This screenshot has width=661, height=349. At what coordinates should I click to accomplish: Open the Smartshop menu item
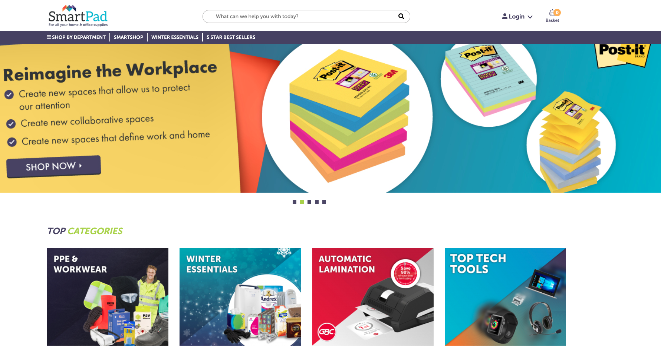point(128,37)
